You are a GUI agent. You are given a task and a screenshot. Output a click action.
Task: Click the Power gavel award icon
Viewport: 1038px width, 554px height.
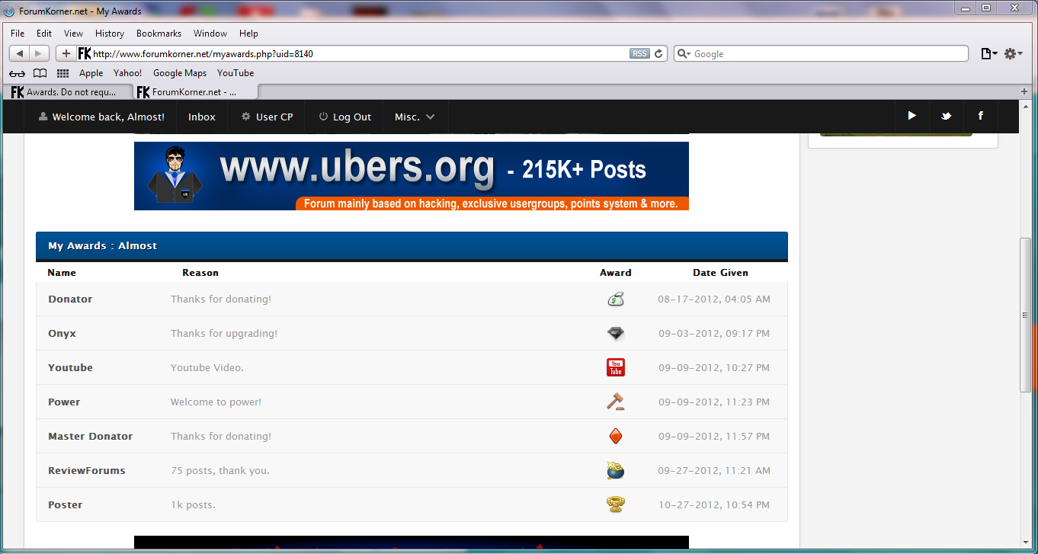(x=616, y=402)
